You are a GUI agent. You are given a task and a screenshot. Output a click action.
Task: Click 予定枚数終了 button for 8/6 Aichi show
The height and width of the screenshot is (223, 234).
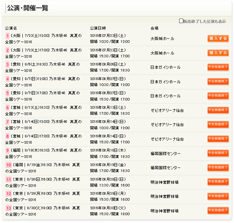click(218, 67)
